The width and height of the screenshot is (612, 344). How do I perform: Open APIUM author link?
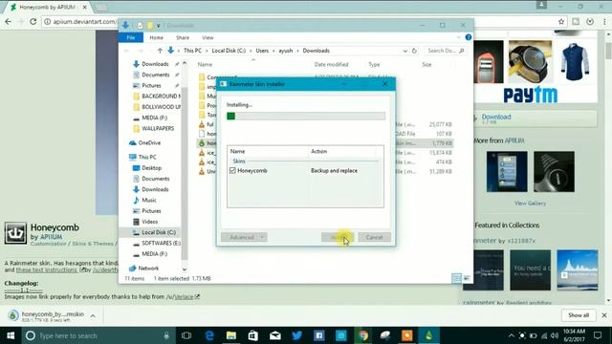click(x=51, y=237)
